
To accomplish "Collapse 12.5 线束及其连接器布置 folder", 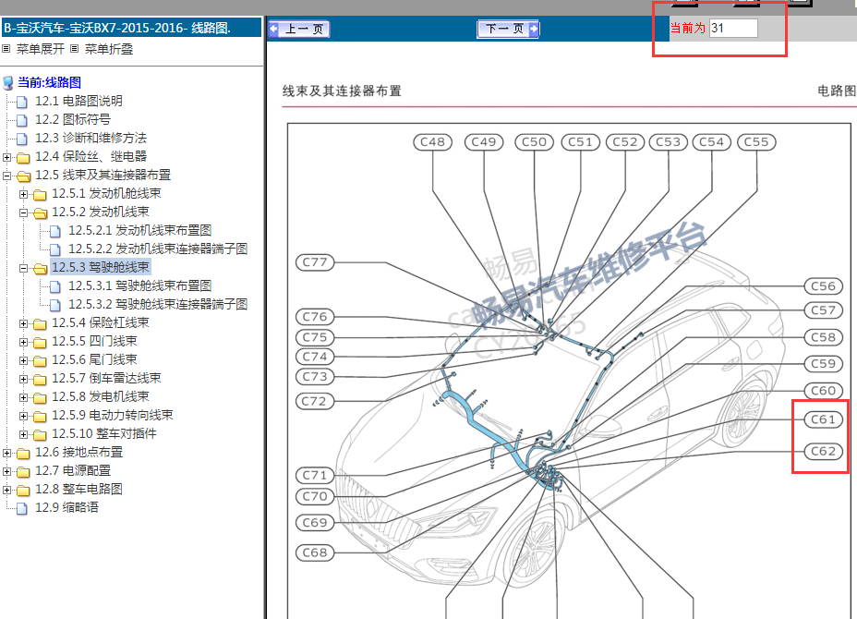I will (6, 176).
